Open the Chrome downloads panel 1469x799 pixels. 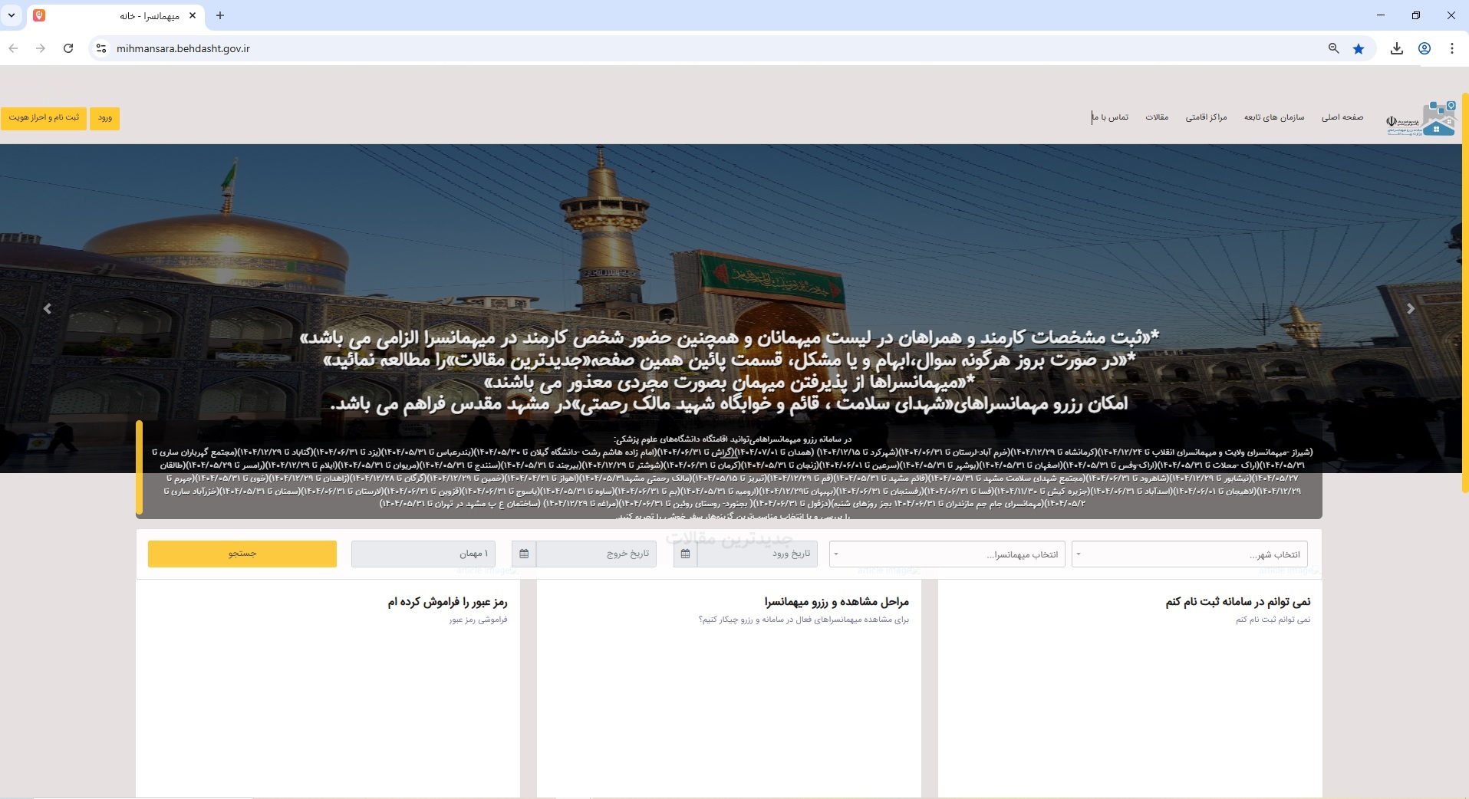pos(1397,48)
